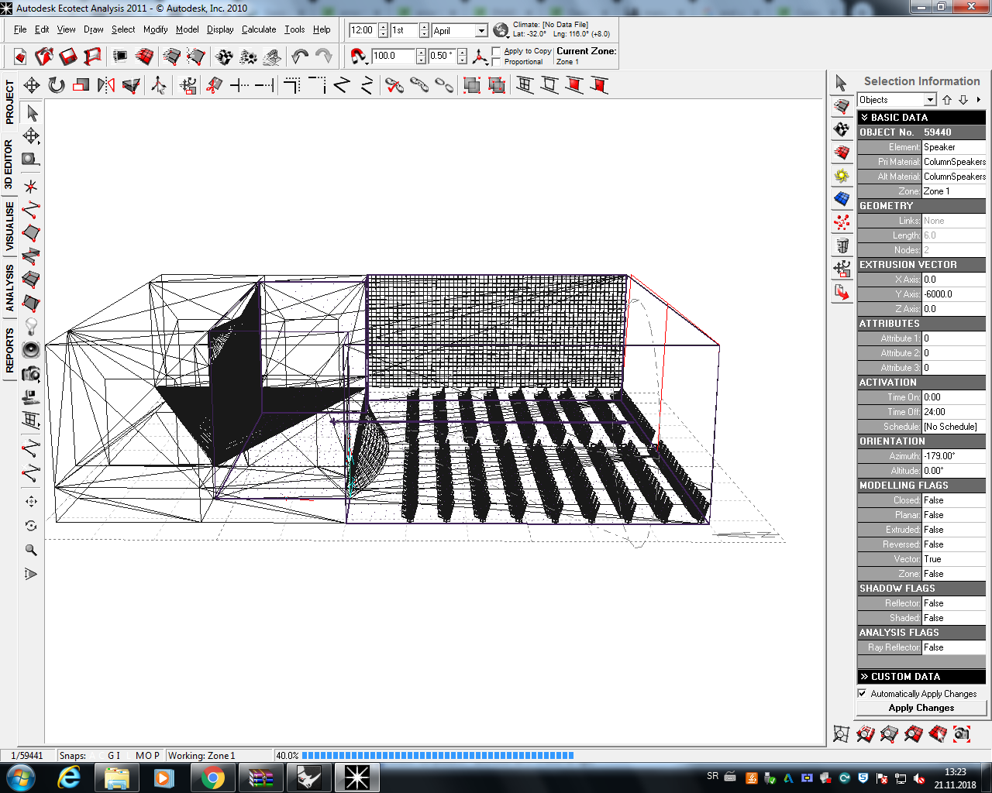Select the Move objects cross-arrow tool

(32, 85)
